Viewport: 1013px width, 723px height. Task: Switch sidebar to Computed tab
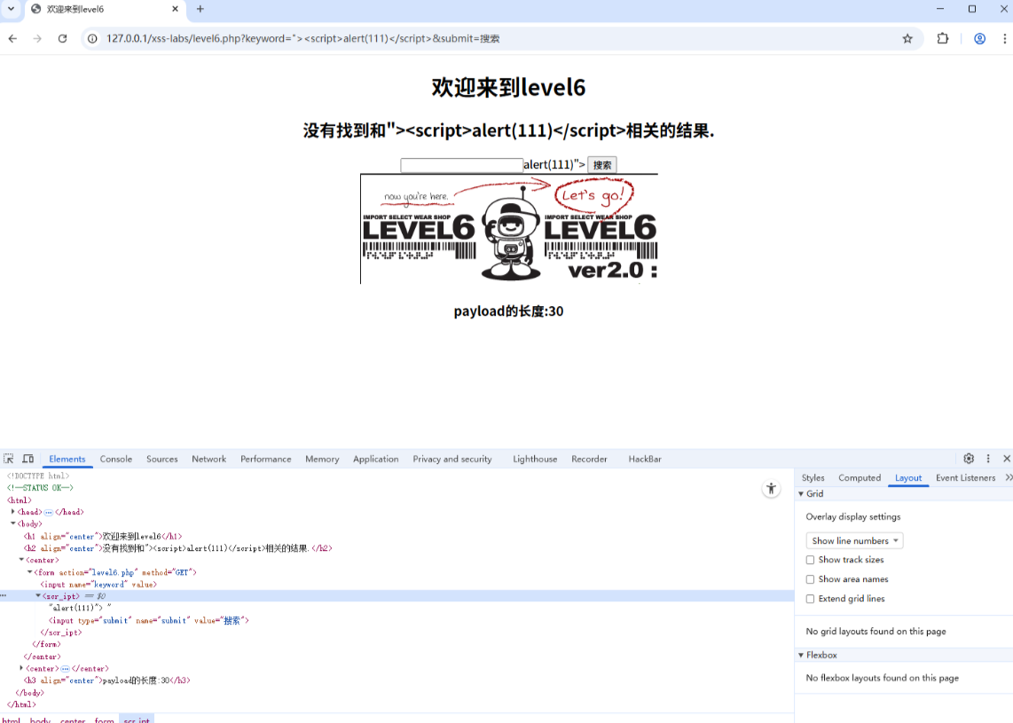860,477
